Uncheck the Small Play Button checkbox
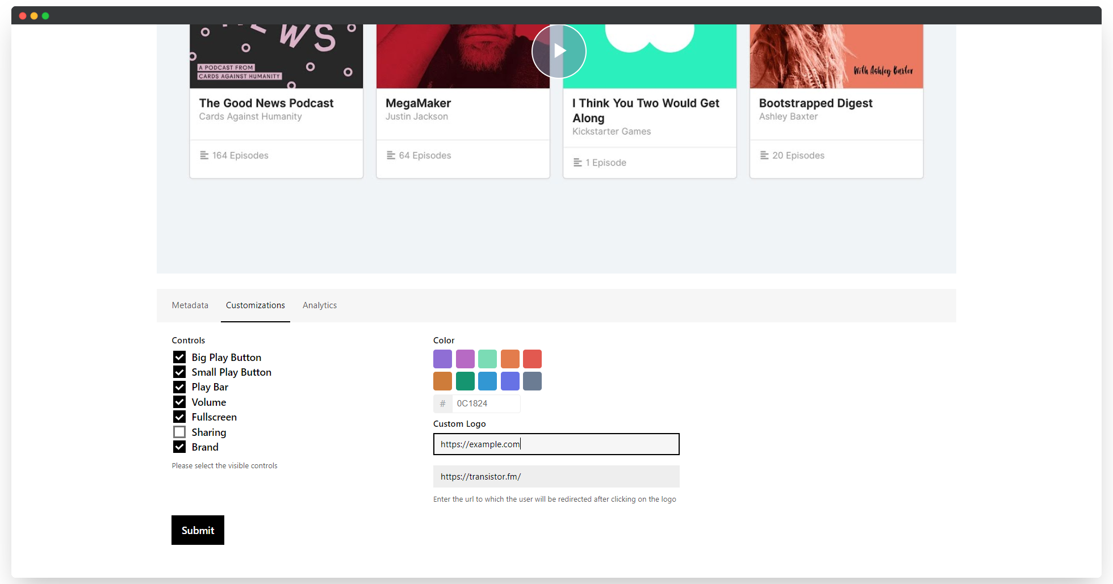Screen dimensions: 1113x584 [179, 372]
